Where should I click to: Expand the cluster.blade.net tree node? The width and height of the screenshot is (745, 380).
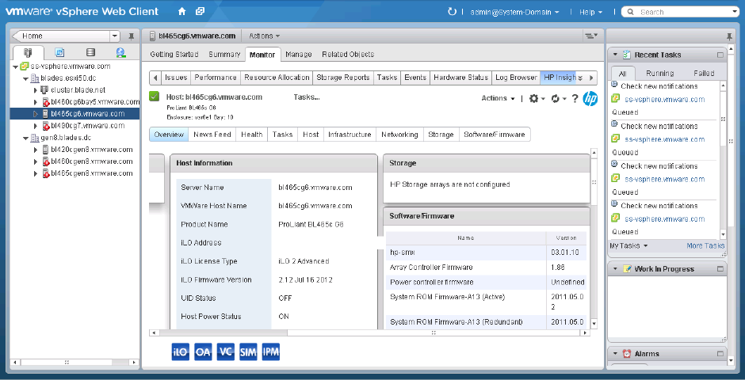coord(36,90)
